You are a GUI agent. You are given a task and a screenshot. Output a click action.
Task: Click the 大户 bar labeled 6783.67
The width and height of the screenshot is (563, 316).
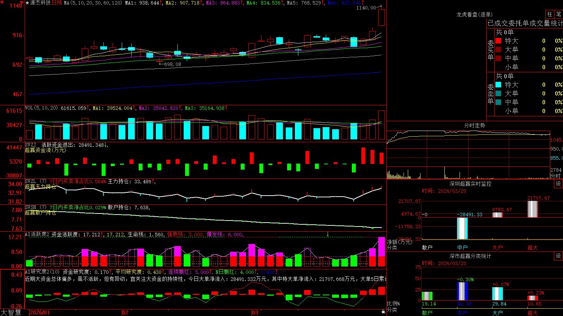tap(498, 215)
